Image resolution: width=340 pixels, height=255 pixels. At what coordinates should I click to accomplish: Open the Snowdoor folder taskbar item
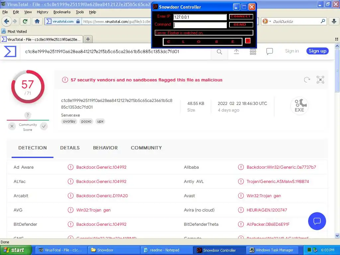pos(114,250)
